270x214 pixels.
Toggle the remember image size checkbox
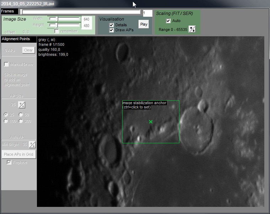coord(57,31)
